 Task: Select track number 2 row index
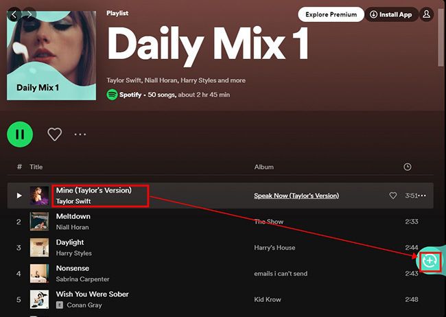[x=19, y=222]
